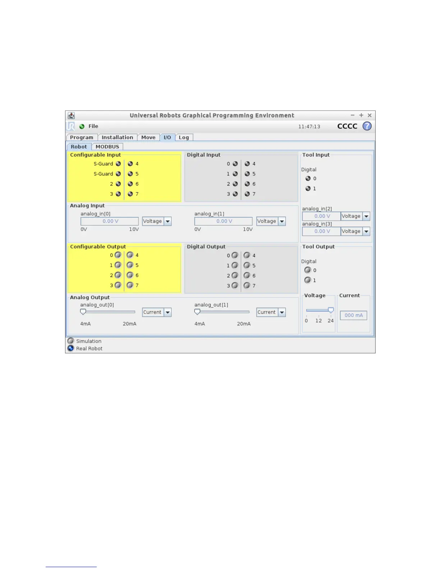This screenshot has height=570, width=440.
Task: Switch to the MODBUS sub-tab
Action: (x=107, y=147)
